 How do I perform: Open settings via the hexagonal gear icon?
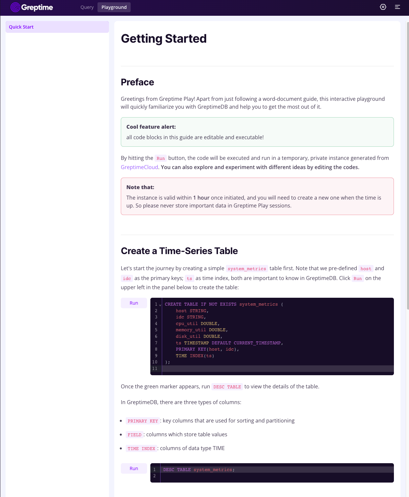383,7
